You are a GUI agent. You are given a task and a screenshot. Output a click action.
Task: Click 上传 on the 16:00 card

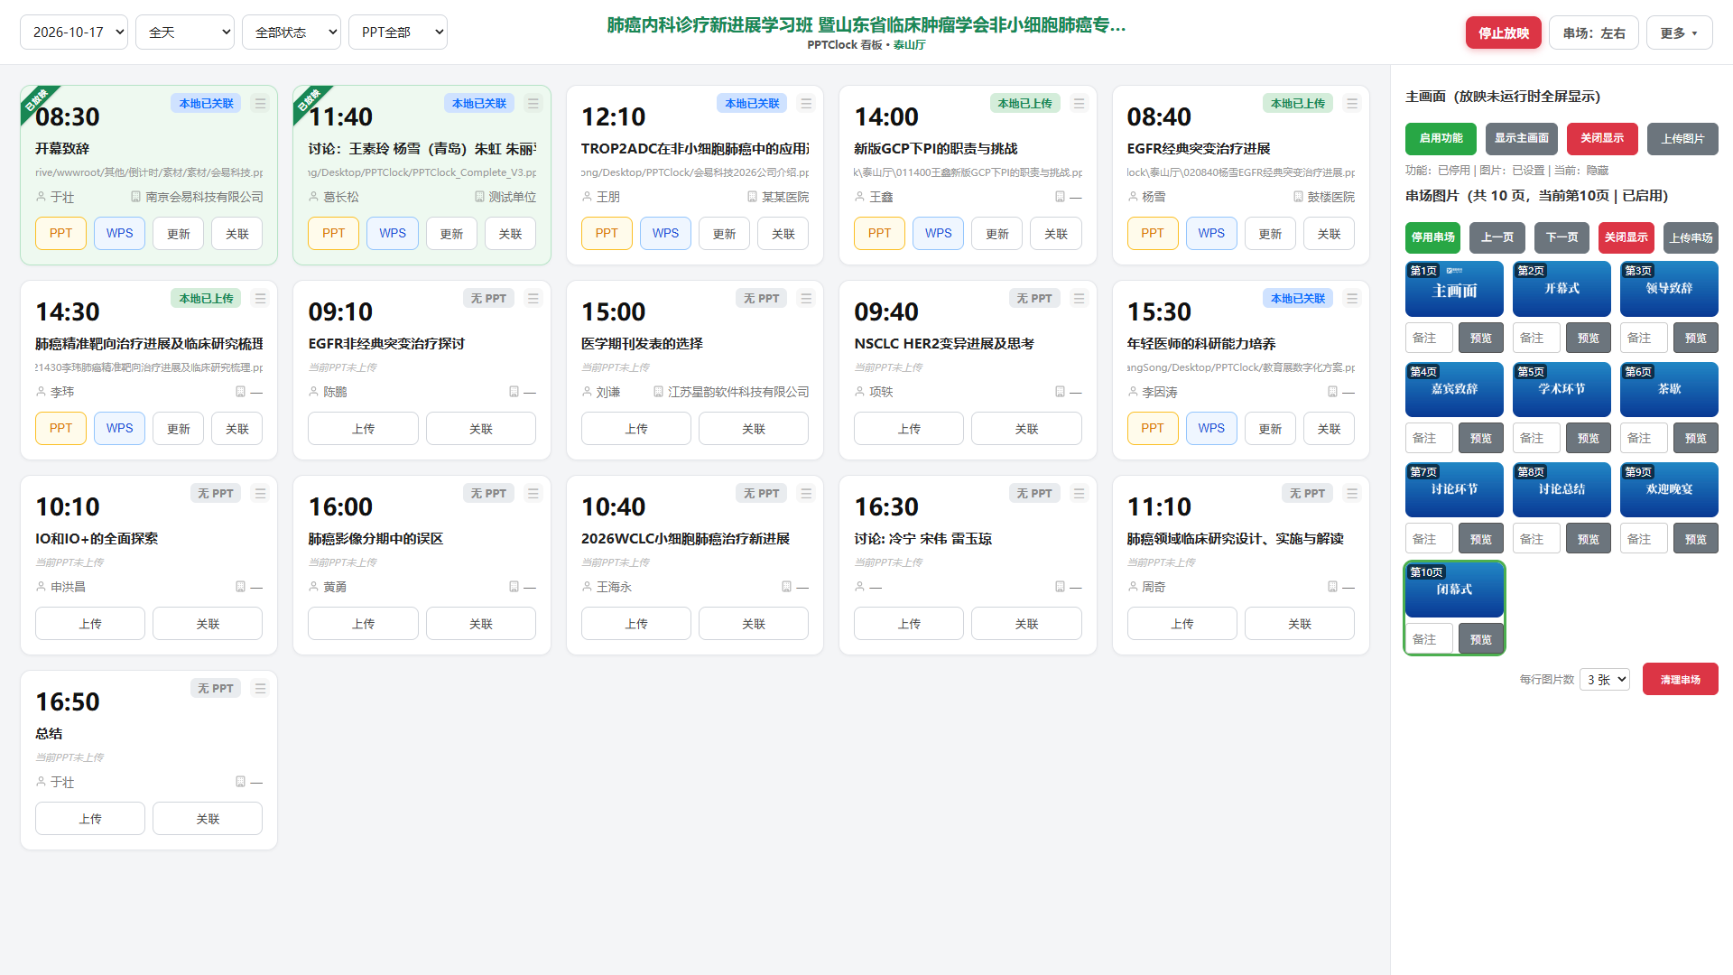[x=363, y=624]
